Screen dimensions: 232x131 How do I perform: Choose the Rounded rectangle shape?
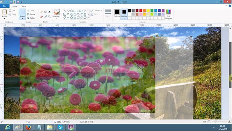click(x=78, y=11)
